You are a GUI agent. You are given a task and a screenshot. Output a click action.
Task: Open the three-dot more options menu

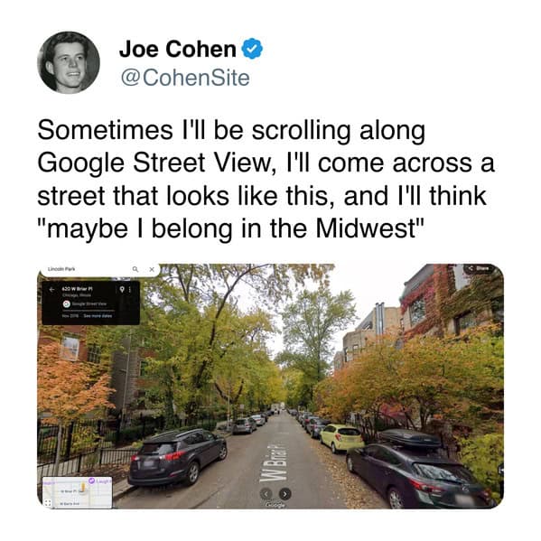pyautogui.click(x=130, y=290)
